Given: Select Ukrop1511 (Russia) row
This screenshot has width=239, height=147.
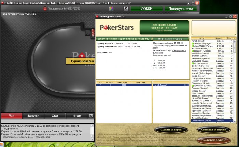Looking at the screenshot, I should (212, 98).
